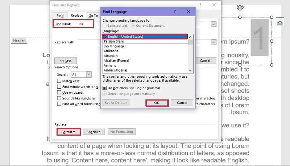Image resolution: width=290 pixels, height=166 pixels.
Task: Click the Less button to collapse options
Action: pyautogui.click(x=66, y=61)
